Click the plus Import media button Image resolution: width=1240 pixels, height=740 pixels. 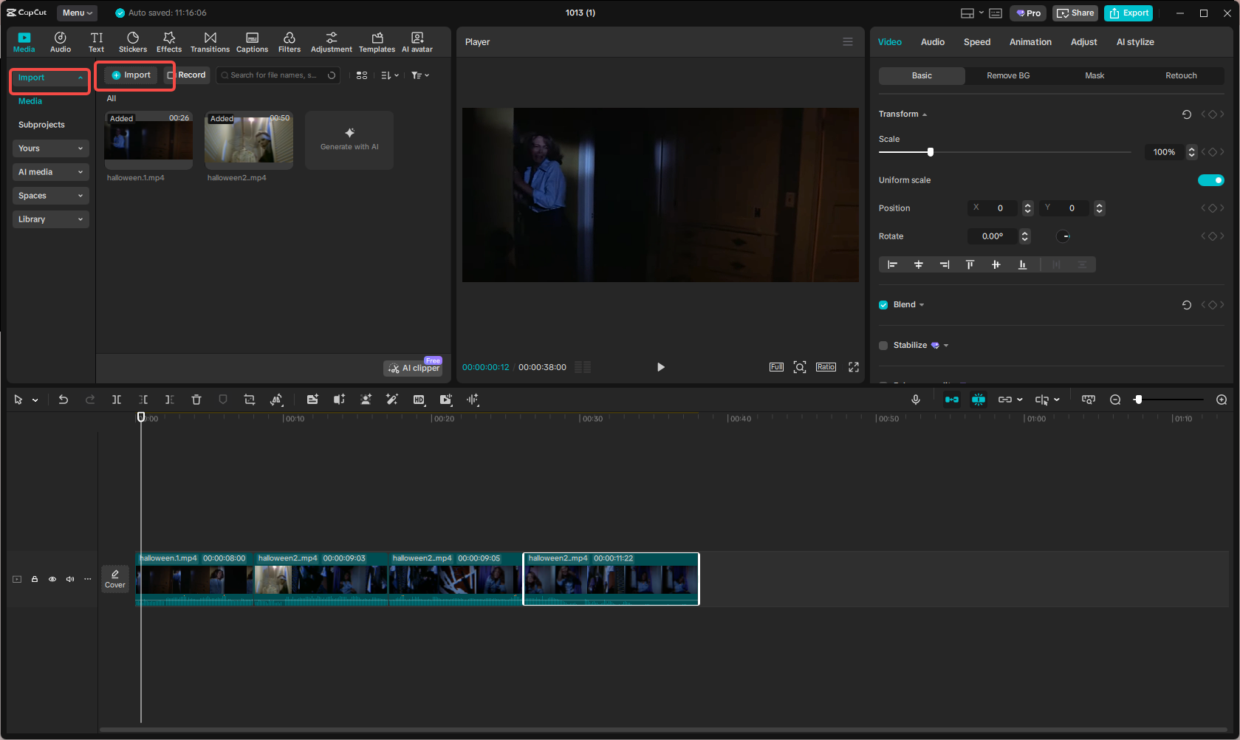coord(131,75)
